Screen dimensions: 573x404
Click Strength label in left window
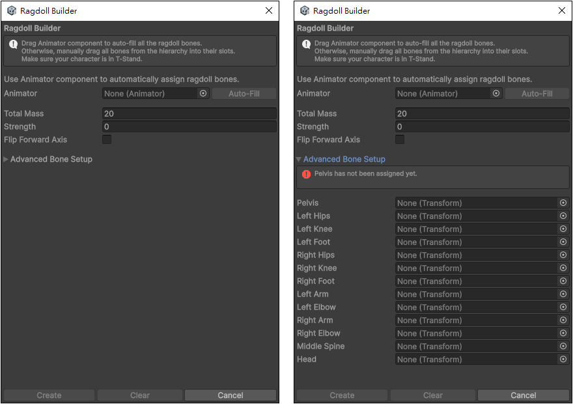[x=20, y=127]
